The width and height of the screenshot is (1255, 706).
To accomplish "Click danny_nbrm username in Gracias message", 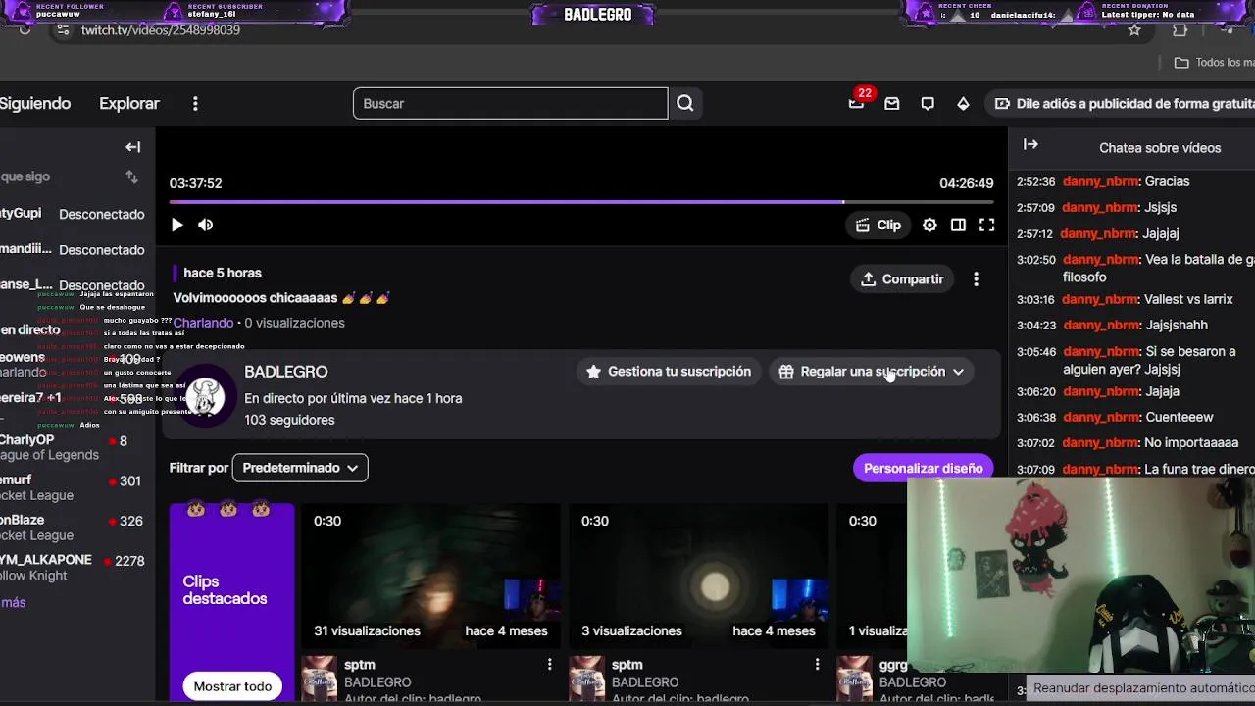I will [x=1100, y=181].
